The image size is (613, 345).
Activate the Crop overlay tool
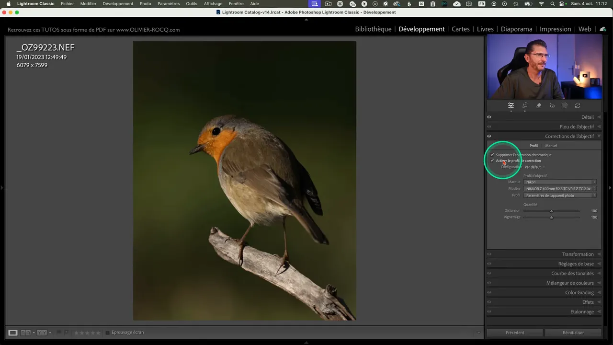pyautogui.click(x=525, y=106)
